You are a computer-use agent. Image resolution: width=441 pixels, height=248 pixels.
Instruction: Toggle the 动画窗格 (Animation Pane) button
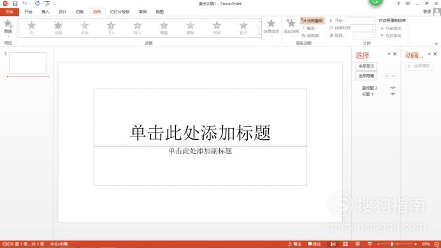pyautogui.click(x=312, y=20)
